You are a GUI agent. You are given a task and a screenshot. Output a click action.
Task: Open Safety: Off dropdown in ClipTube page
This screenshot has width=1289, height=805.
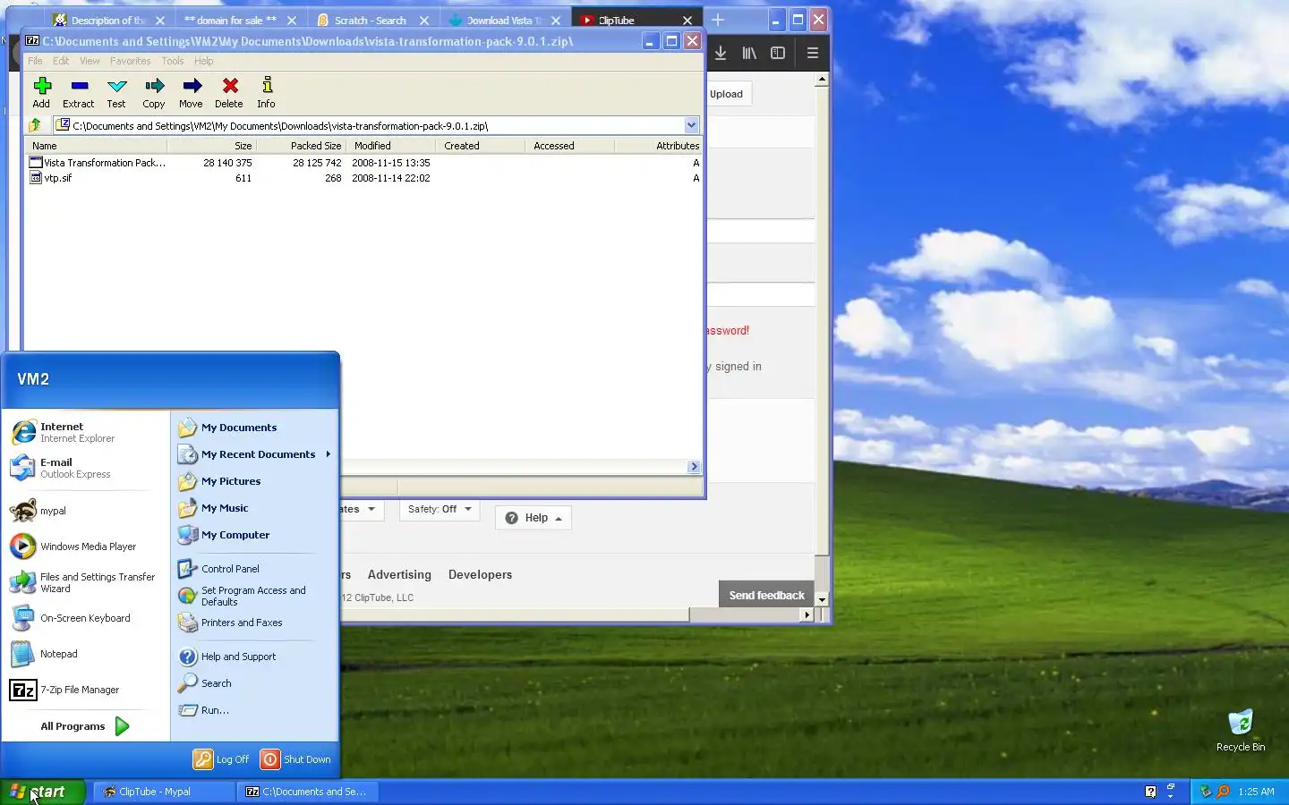(440, 509)
